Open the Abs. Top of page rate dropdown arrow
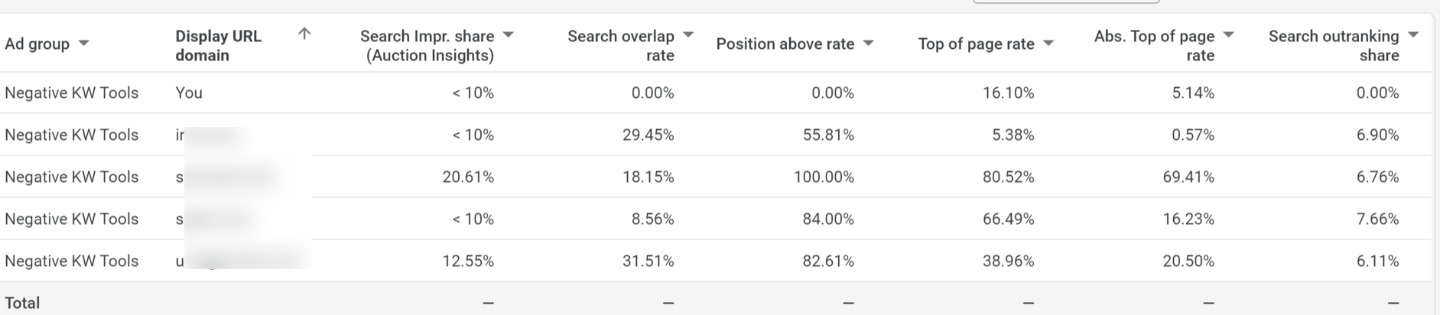This screenshot has width=1440, height=315. (1229, 35)
